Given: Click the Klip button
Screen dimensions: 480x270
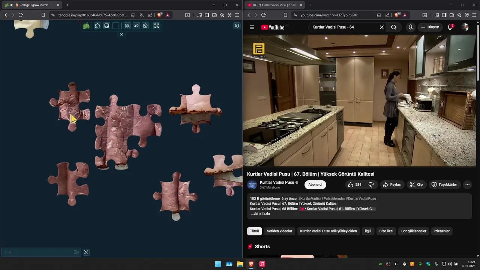Looking at the screenshot, I should [416, 184].
